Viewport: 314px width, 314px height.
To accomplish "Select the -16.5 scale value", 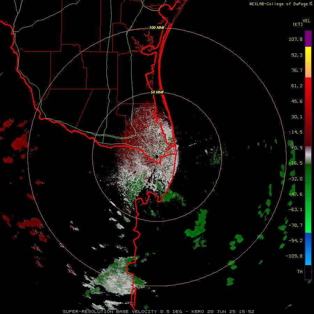I will click(x=296, y=163).
